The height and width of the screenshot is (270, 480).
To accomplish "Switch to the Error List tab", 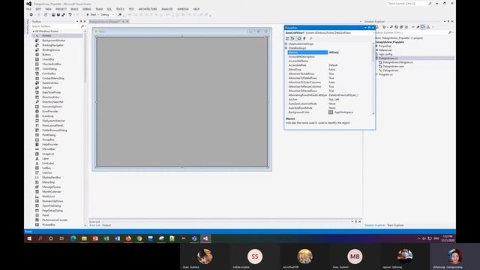I will click(94, 225).
